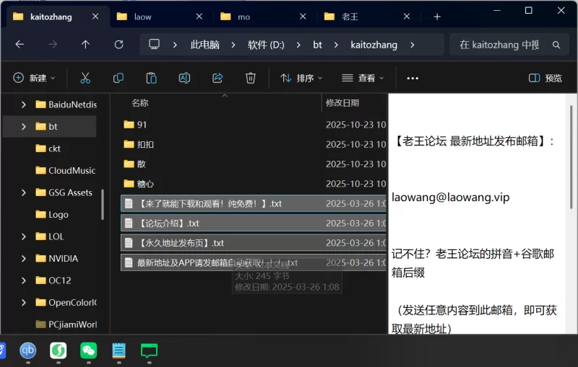The height and width of the screenshot is (367, 578).
Task: Click the Delete trash can icon
Action: (251, 78)
